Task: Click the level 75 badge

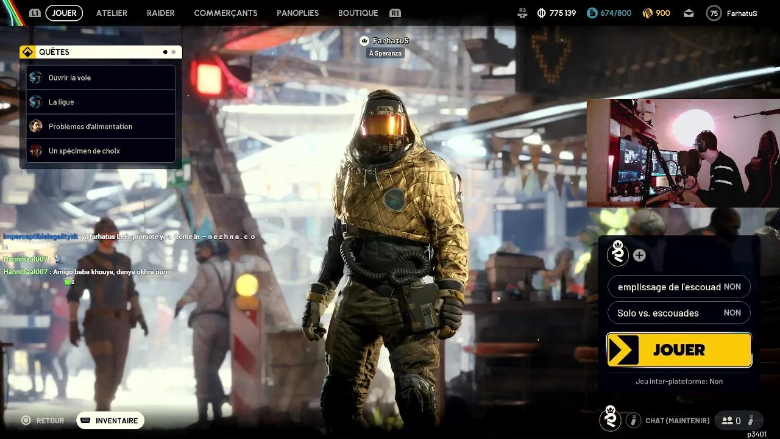Action: pos(714,13)
